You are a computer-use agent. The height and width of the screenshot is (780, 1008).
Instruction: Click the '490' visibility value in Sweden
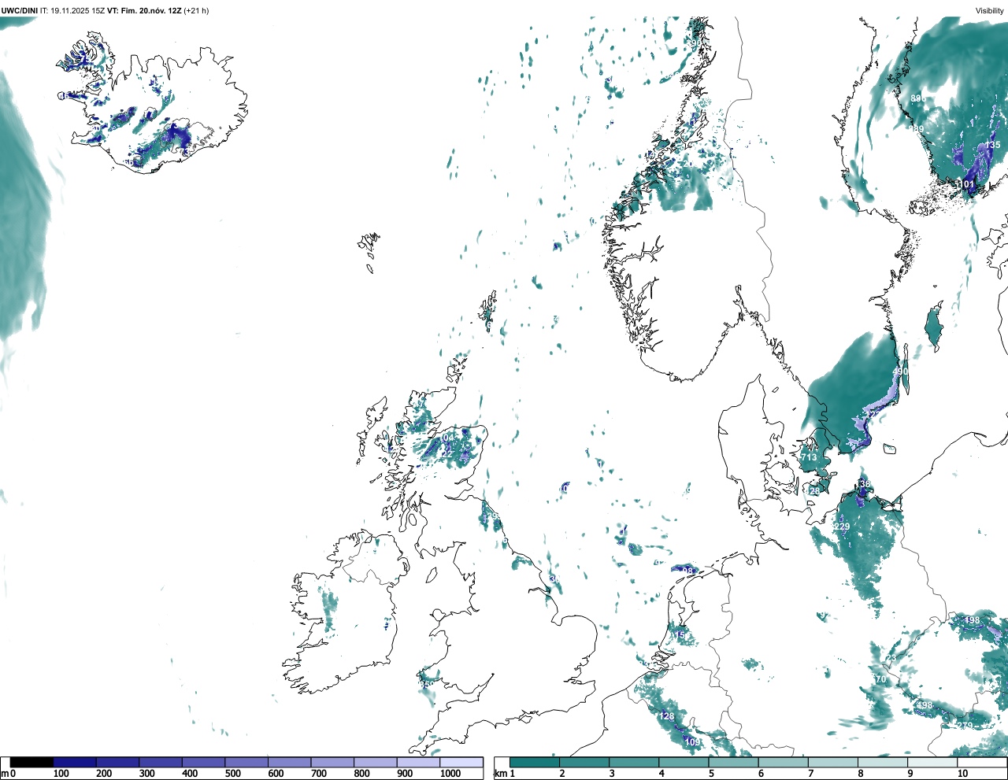[900, 372]
